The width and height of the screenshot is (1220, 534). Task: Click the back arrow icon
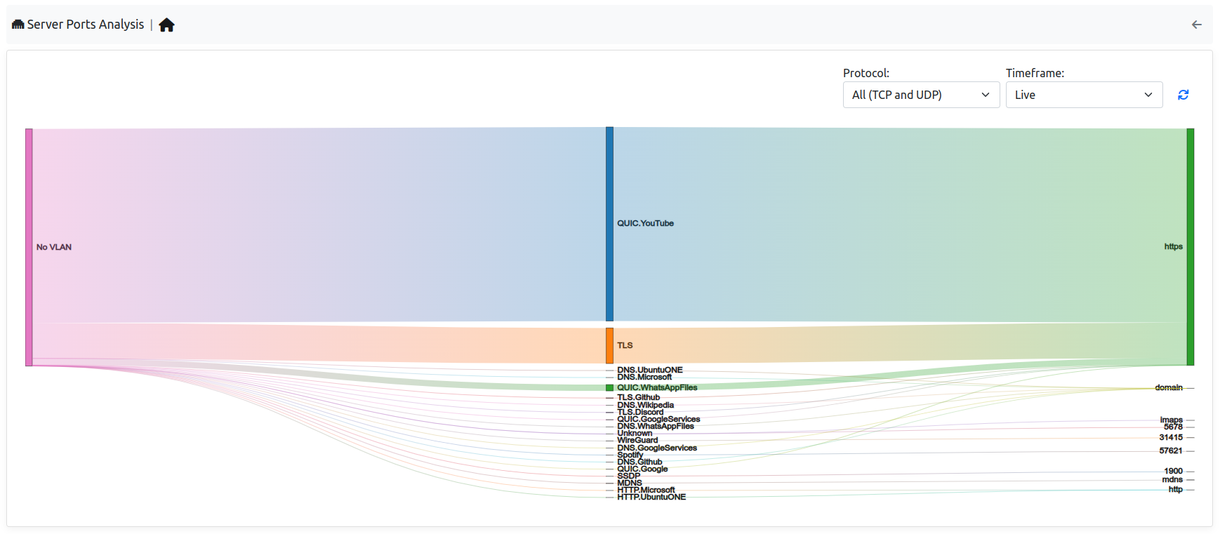coord(1197,25)
